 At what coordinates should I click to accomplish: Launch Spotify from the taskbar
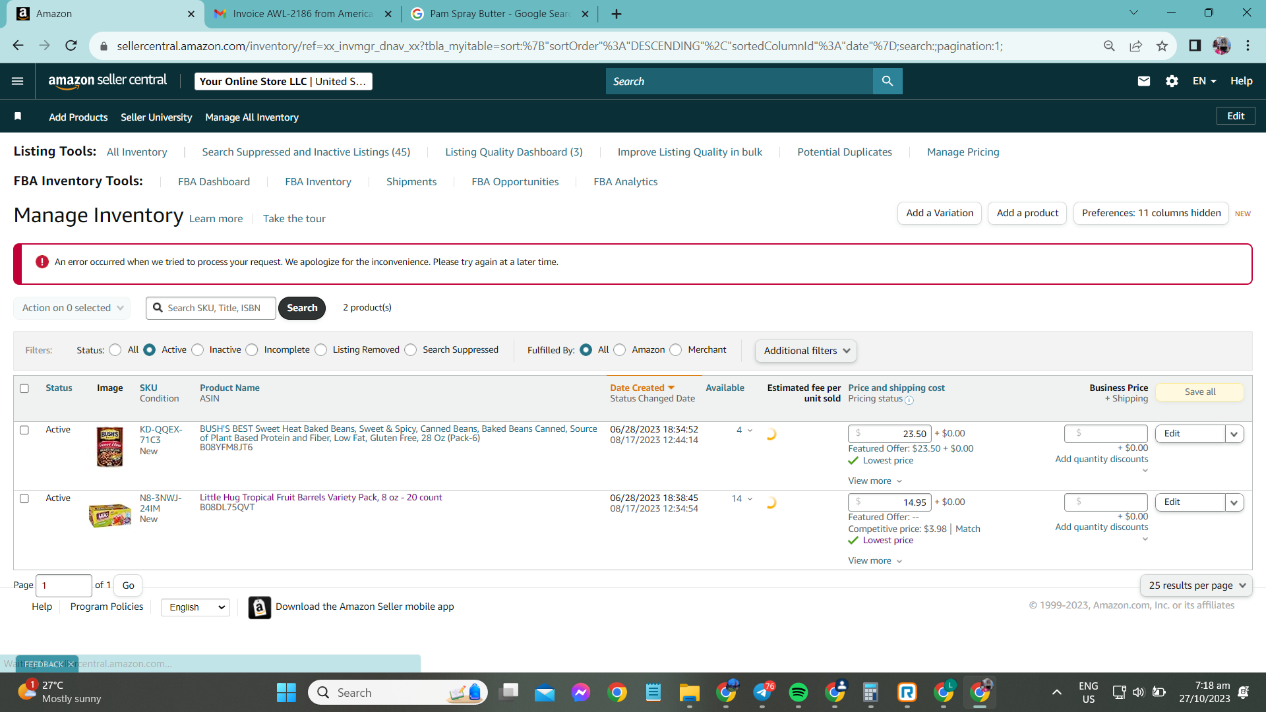(799, 692)
